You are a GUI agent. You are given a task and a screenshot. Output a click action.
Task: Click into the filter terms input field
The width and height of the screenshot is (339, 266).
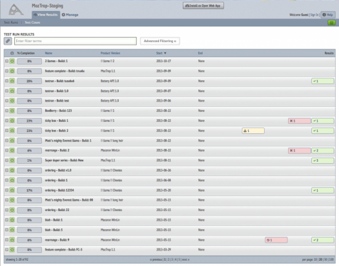tap(76, 41)
